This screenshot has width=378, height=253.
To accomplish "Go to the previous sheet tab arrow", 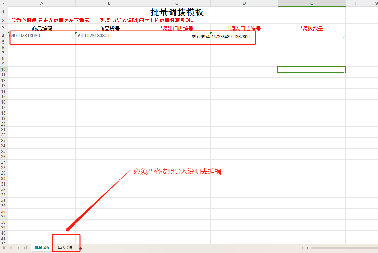I will pos(11,248).
